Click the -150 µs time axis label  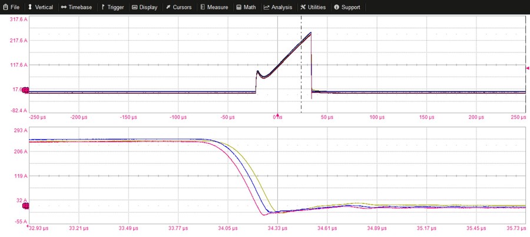tap(128, 117)
